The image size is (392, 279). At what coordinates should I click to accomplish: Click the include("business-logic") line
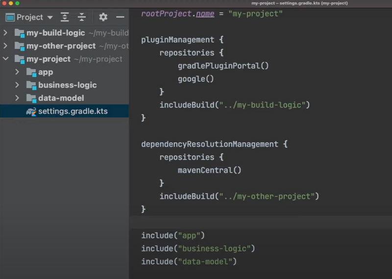click(198, 248)
